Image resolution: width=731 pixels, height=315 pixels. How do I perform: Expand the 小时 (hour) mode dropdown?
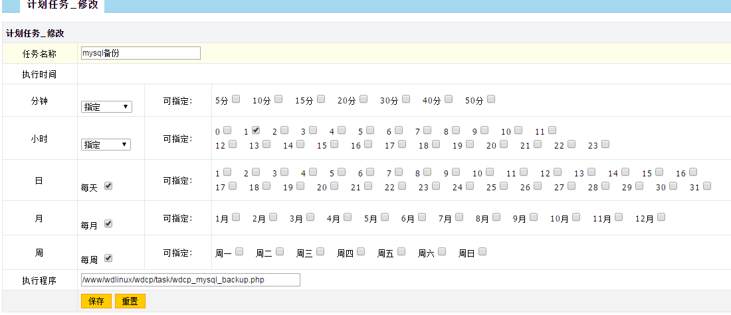tap(106, 145)
